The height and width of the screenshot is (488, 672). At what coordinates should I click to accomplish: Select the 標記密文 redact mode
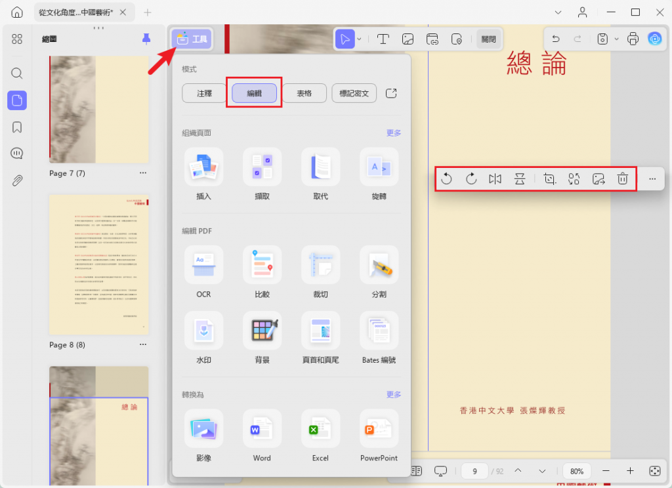[x=354, y=93]
